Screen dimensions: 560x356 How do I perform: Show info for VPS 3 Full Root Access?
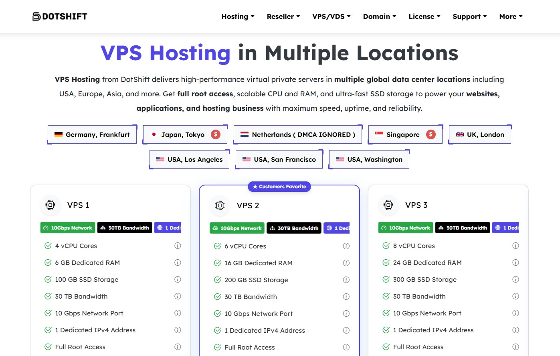(x=516, y=347)
